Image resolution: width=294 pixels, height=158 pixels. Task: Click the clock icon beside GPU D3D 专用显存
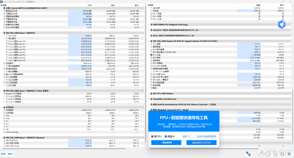pyautogui.click(x=151, y=77)
